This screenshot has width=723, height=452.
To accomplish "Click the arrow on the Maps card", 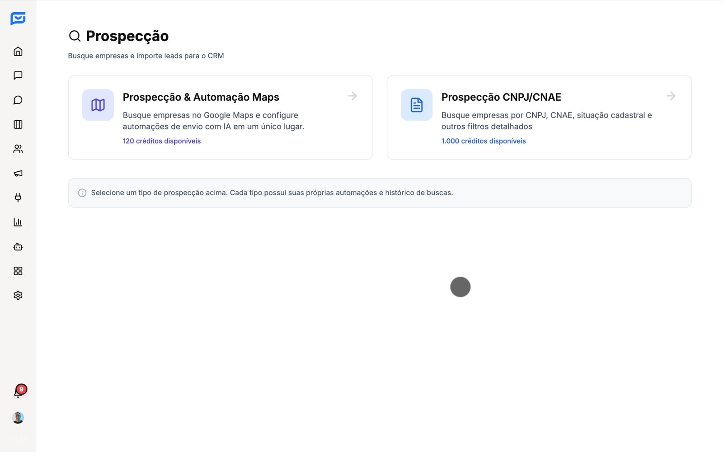I will click(352, 96).
